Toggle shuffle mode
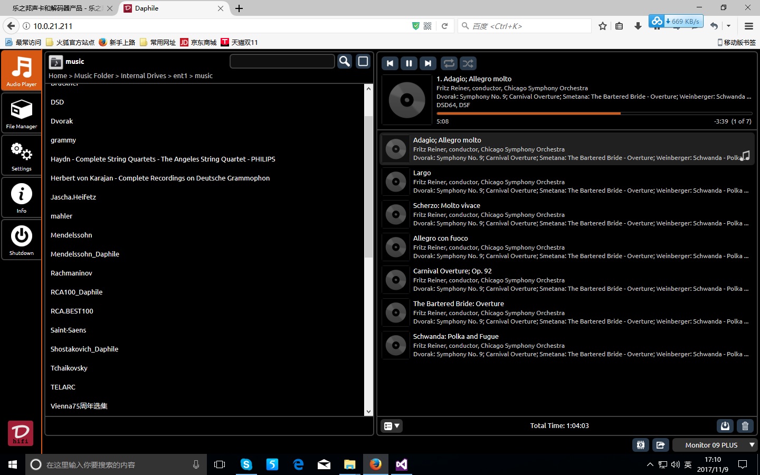The image size is (760, 475). point(468,63)
